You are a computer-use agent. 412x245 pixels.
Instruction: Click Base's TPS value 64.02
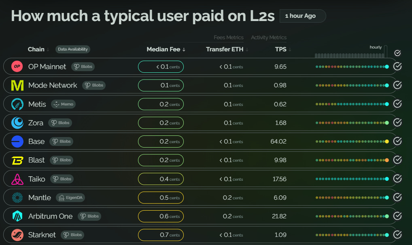click(x=278, y=142)
